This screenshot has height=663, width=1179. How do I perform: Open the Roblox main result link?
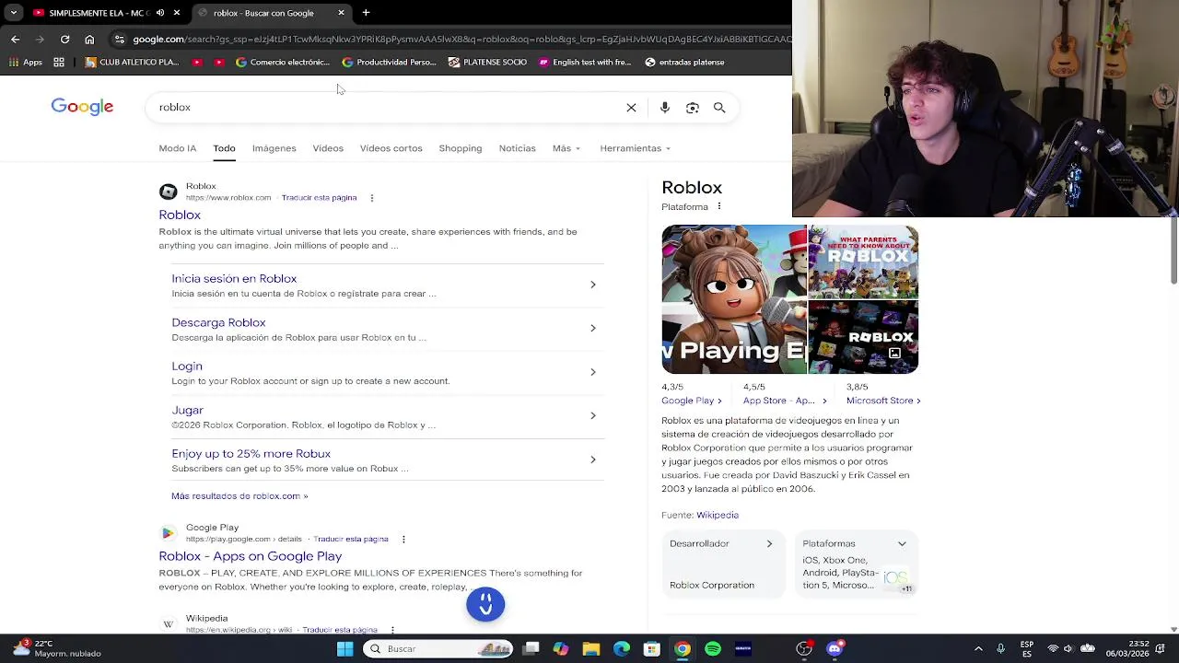point(180,215)
